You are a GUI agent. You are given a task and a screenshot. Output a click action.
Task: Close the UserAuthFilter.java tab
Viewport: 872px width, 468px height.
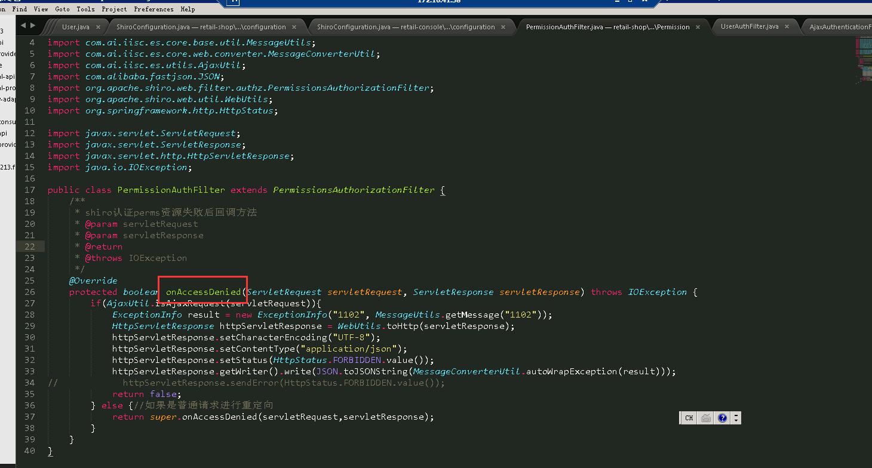(787, 27)
